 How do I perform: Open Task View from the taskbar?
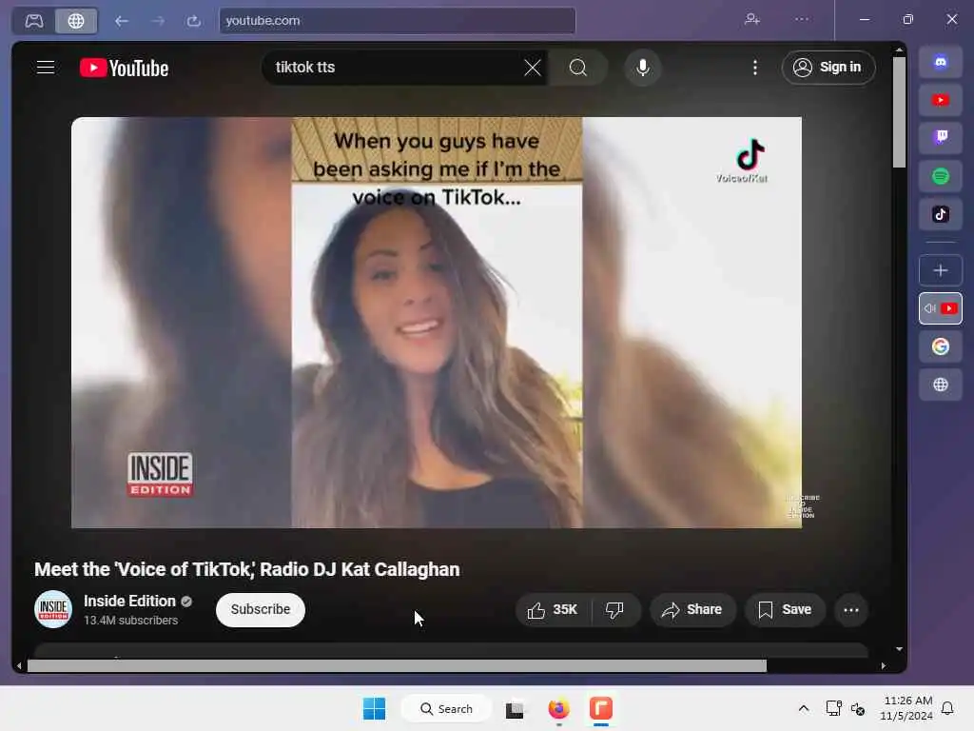pos(515,709)
